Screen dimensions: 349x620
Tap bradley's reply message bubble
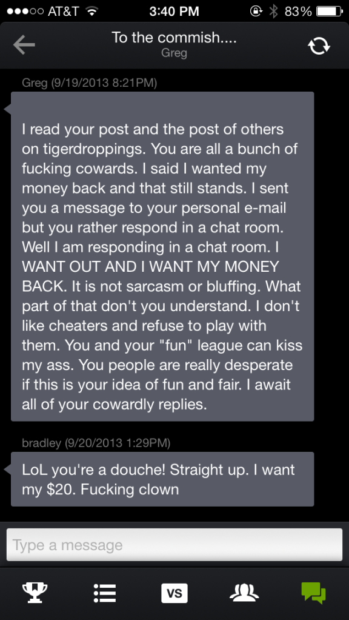(162, 479)
